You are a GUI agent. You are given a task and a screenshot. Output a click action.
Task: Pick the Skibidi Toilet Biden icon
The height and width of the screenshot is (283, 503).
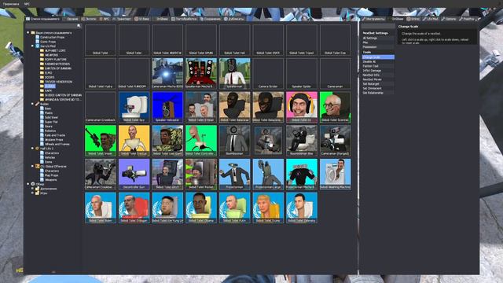[101, 208]
